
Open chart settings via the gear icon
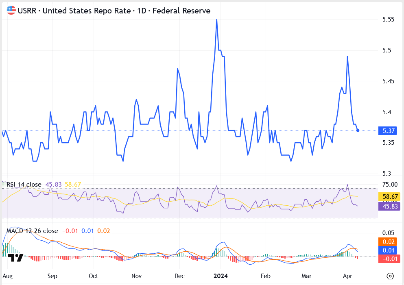[x=390, y=276]
